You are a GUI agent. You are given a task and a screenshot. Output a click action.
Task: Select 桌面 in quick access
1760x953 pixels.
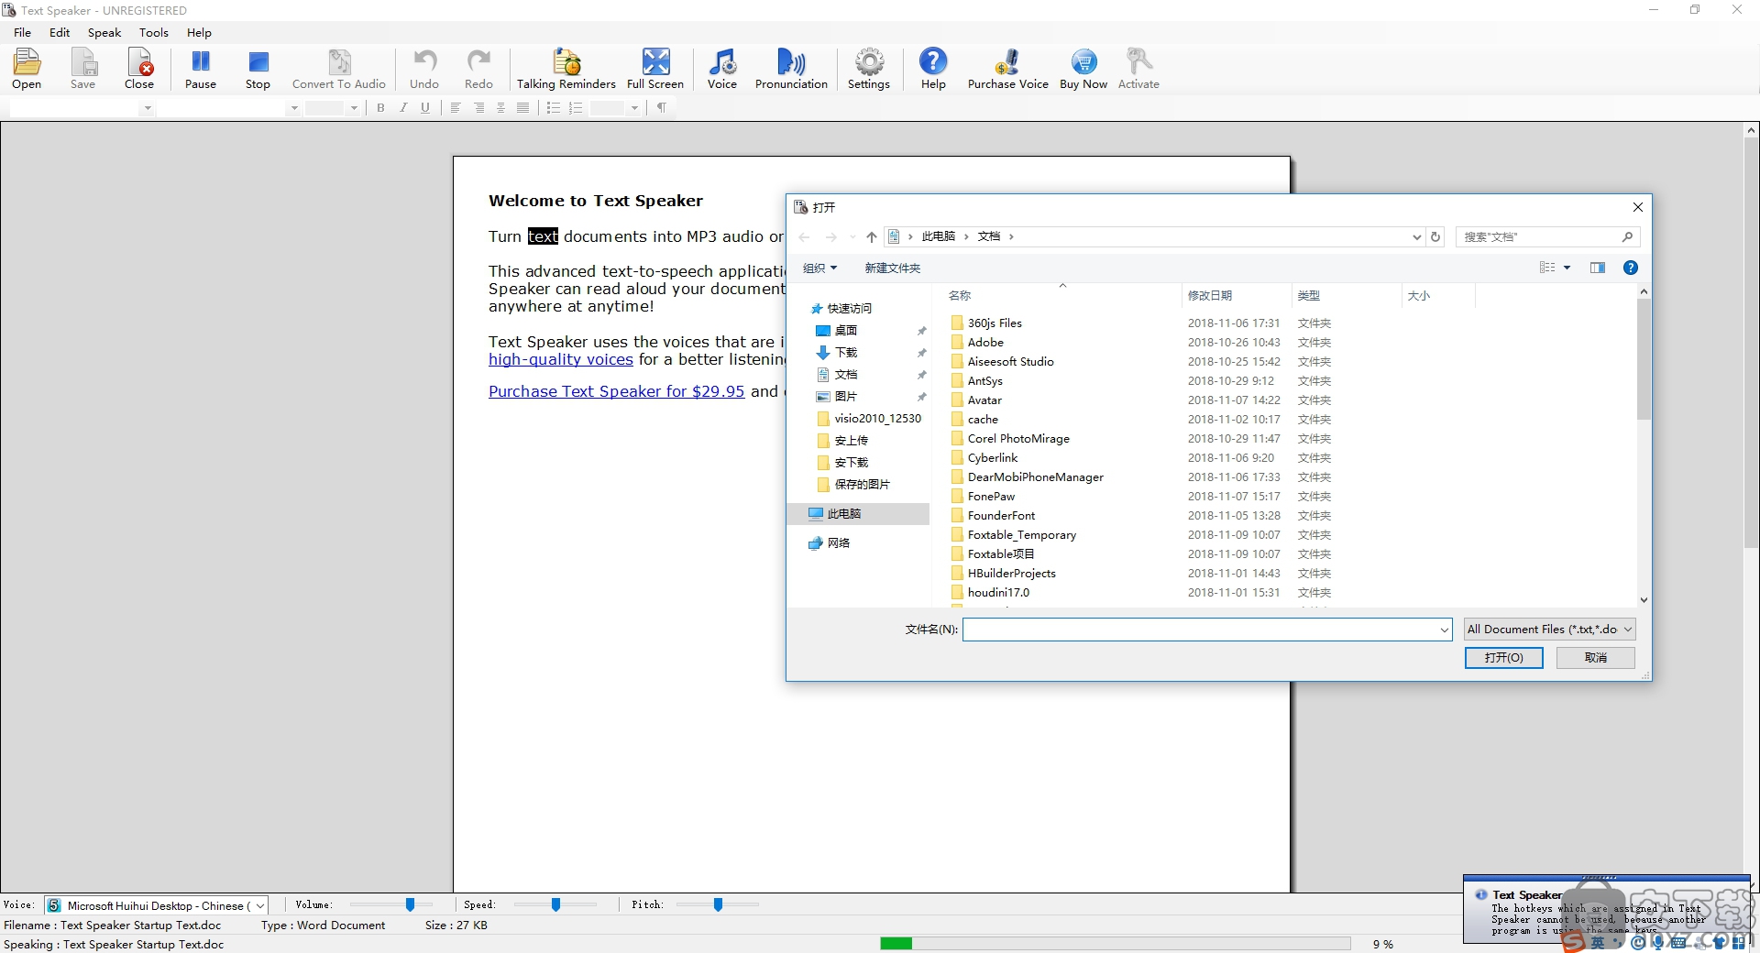pyautogui.click(x=845, y=331)
